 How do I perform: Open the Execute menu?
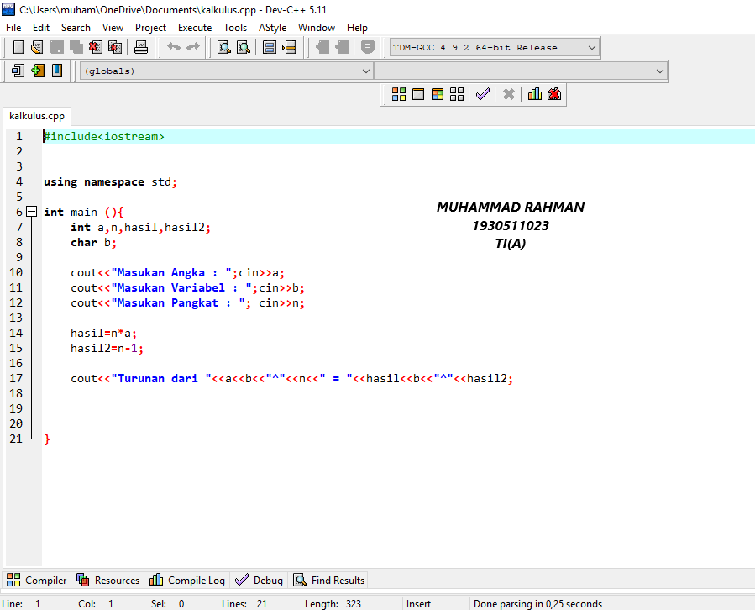195,27
